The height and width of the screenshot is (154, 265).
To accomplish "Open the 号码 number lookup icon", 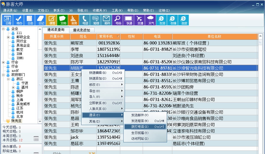I will [x=117, y=20].
